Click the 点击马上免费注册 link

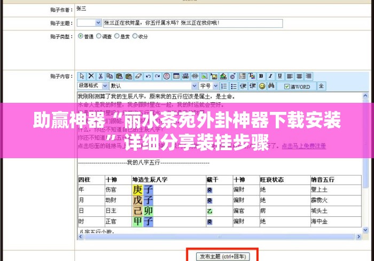pos(303,146)
